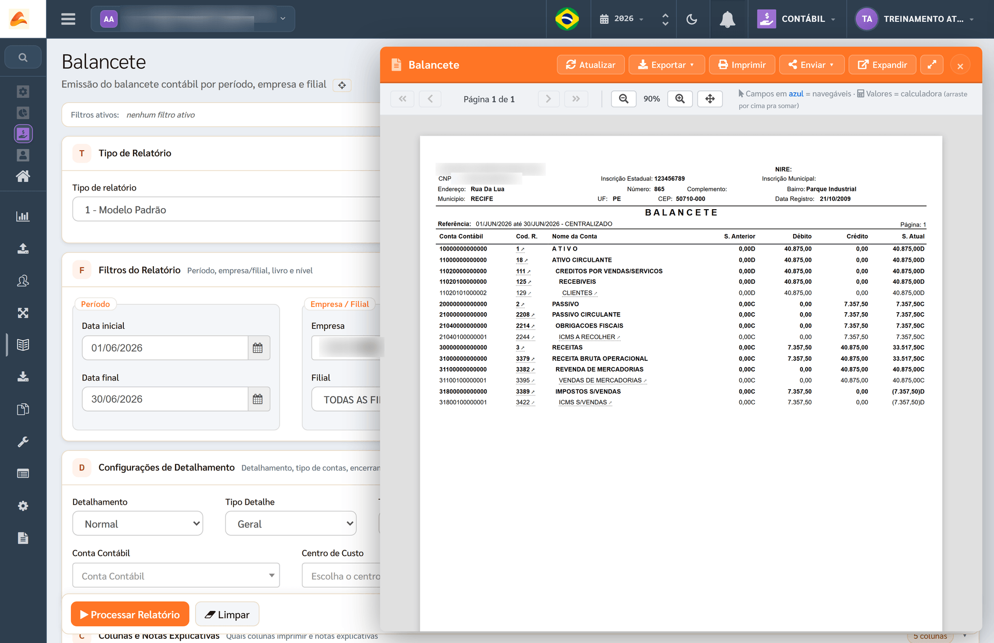994x643 pixels.
Task: Click the Atualizar button
Action: 591,65
